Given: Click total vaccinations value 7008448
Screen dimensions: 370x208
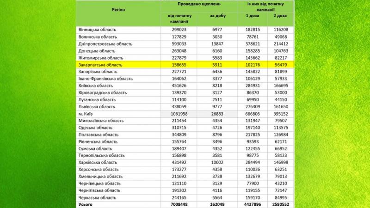Looking at the screenshot, I should click(x=179, y=204).
